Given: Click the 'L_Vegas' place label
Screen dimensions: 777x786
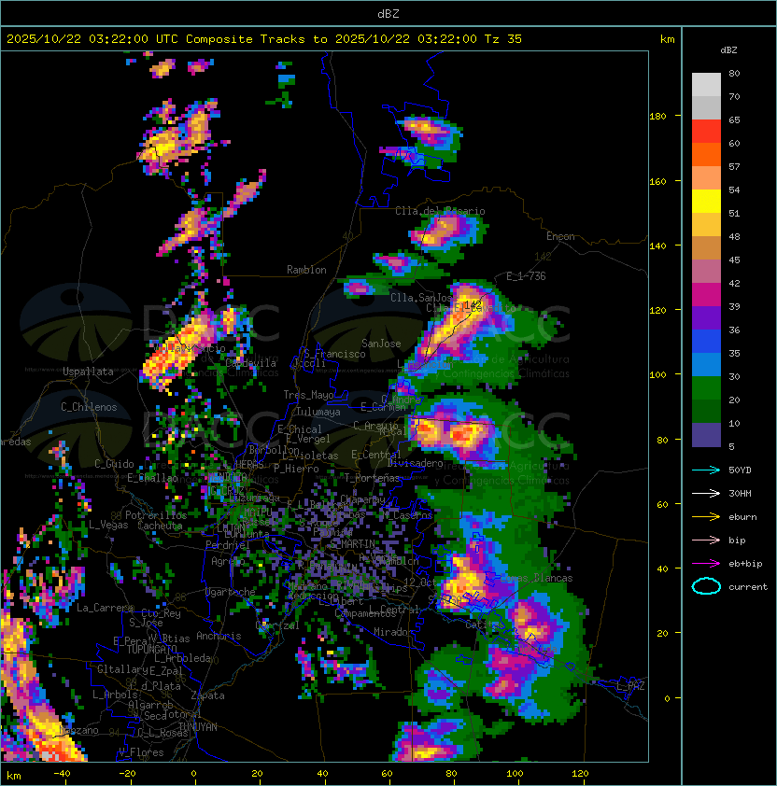Looking at the screenshot, I should [x=108, y=525].
